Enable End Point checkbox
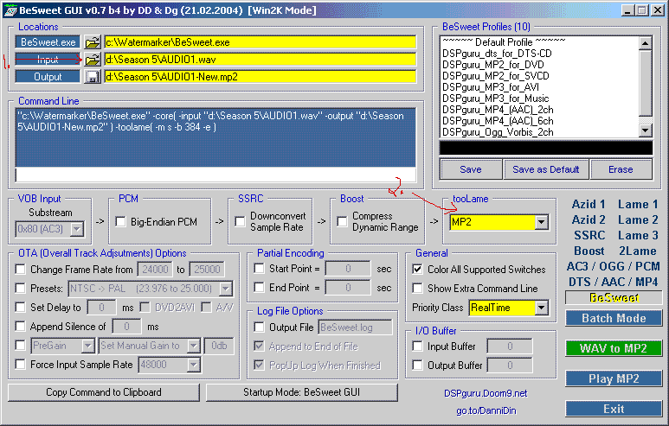669x426 pixels. coord(259,288)
